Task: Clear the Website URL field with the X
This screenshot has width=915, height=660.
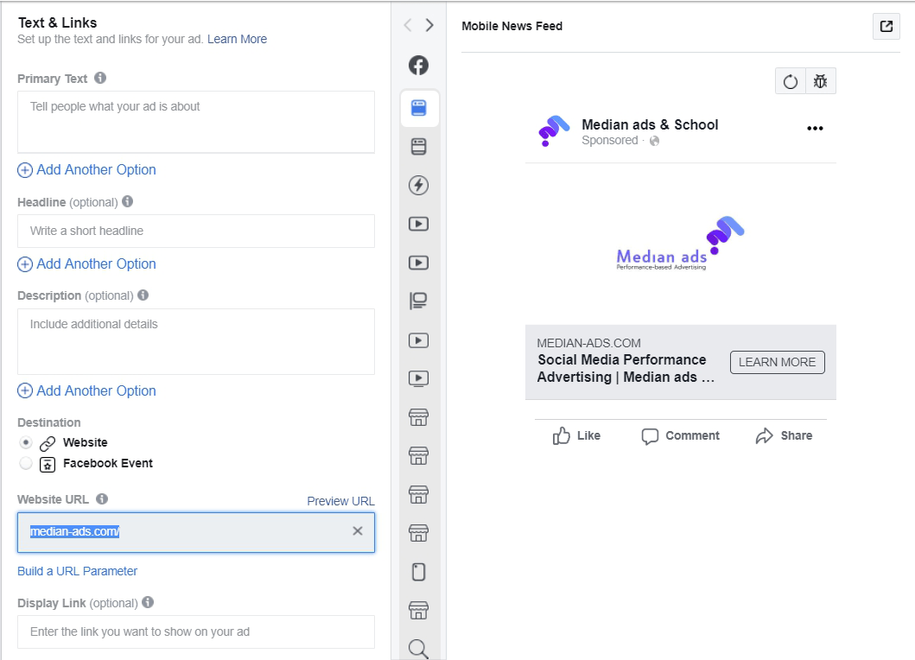Action: [x=358, y=531]
